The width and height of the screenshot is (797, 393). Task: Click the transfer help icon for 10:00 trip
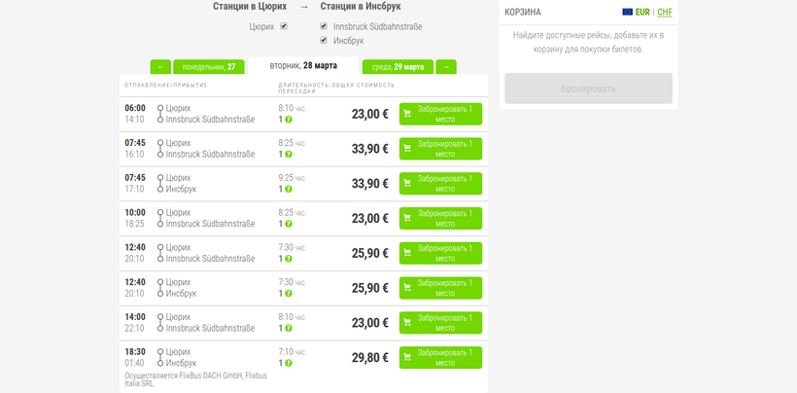click(289, 224)
